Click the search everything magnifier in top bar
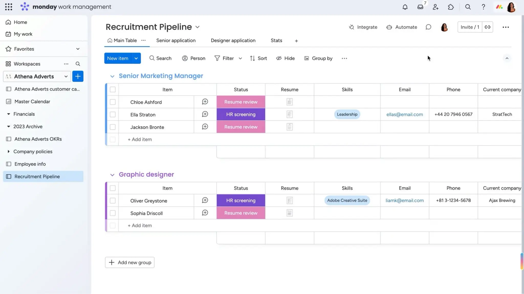This screenshot has height=294, width=524. [x=468, y=7]
